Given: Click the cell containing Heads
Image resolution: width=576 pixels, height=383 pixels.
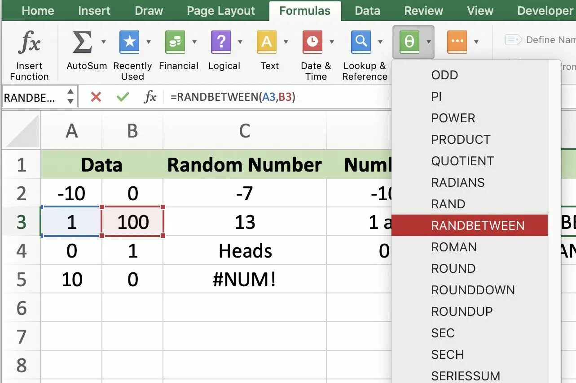Looking at the screenshot, I should click(245, 250).
